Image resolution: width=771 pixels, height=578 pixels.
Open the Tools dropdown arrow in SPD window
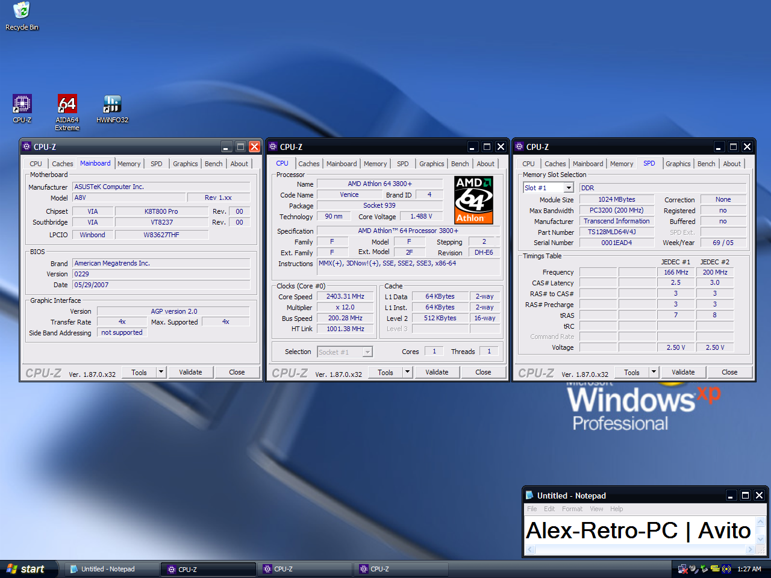pyautogui.click(x=654, y=372)
